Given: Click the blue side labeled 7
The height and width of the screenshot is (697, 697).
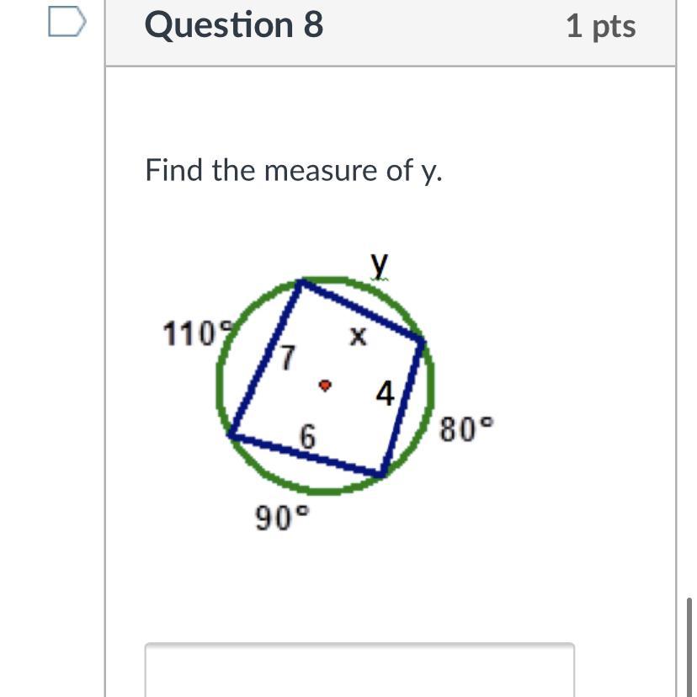Looking at the screenshot, I should tap(267, 359).
